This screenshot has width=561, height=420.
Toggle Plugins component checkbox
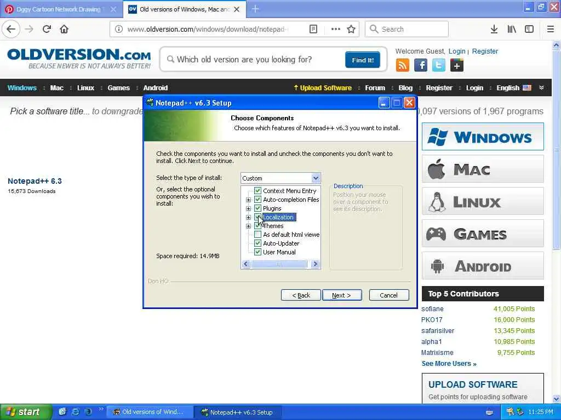[x=257, y=208]
